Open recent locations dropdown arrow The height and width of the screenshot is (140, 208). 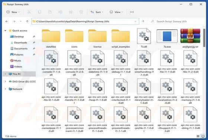20,21
